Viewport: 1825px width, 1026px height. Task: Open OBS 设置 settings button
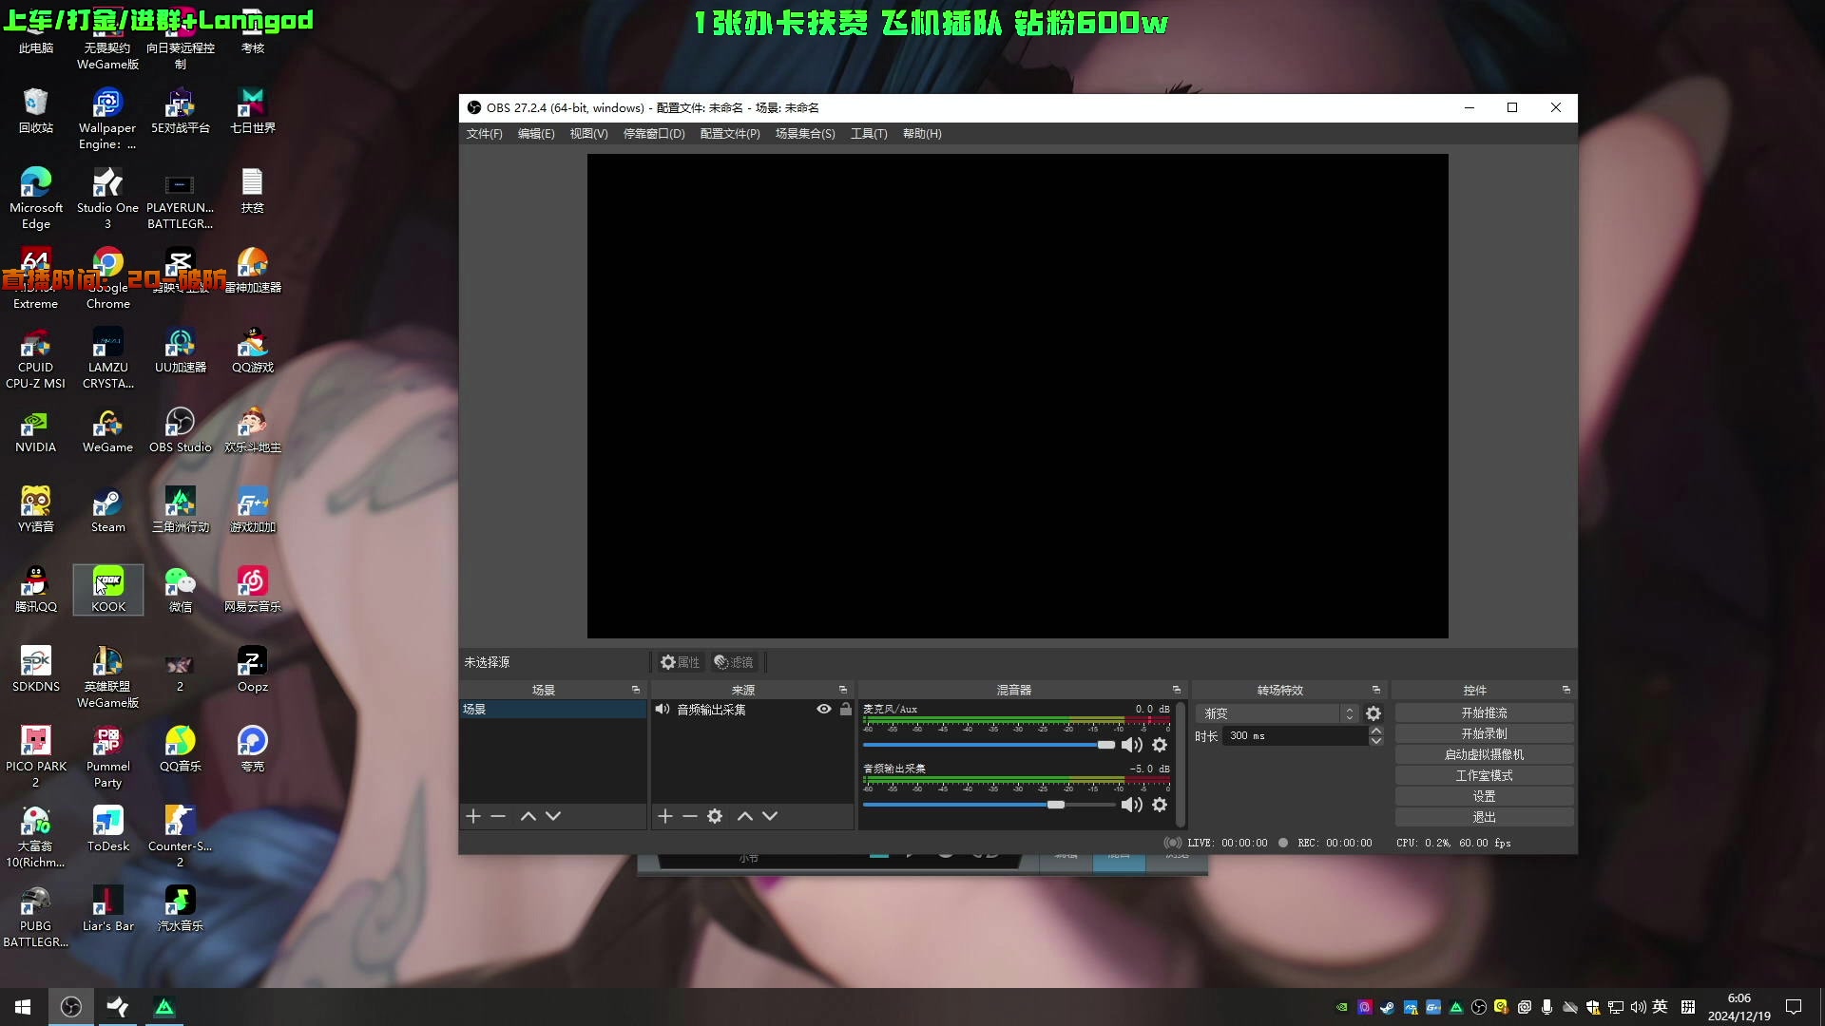pos(1485,796)
